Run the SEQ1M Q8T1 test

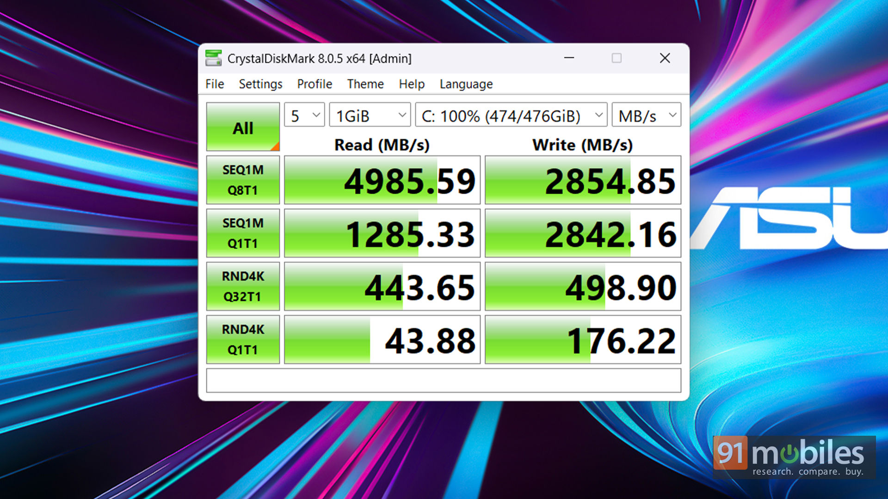coord(243,180)
